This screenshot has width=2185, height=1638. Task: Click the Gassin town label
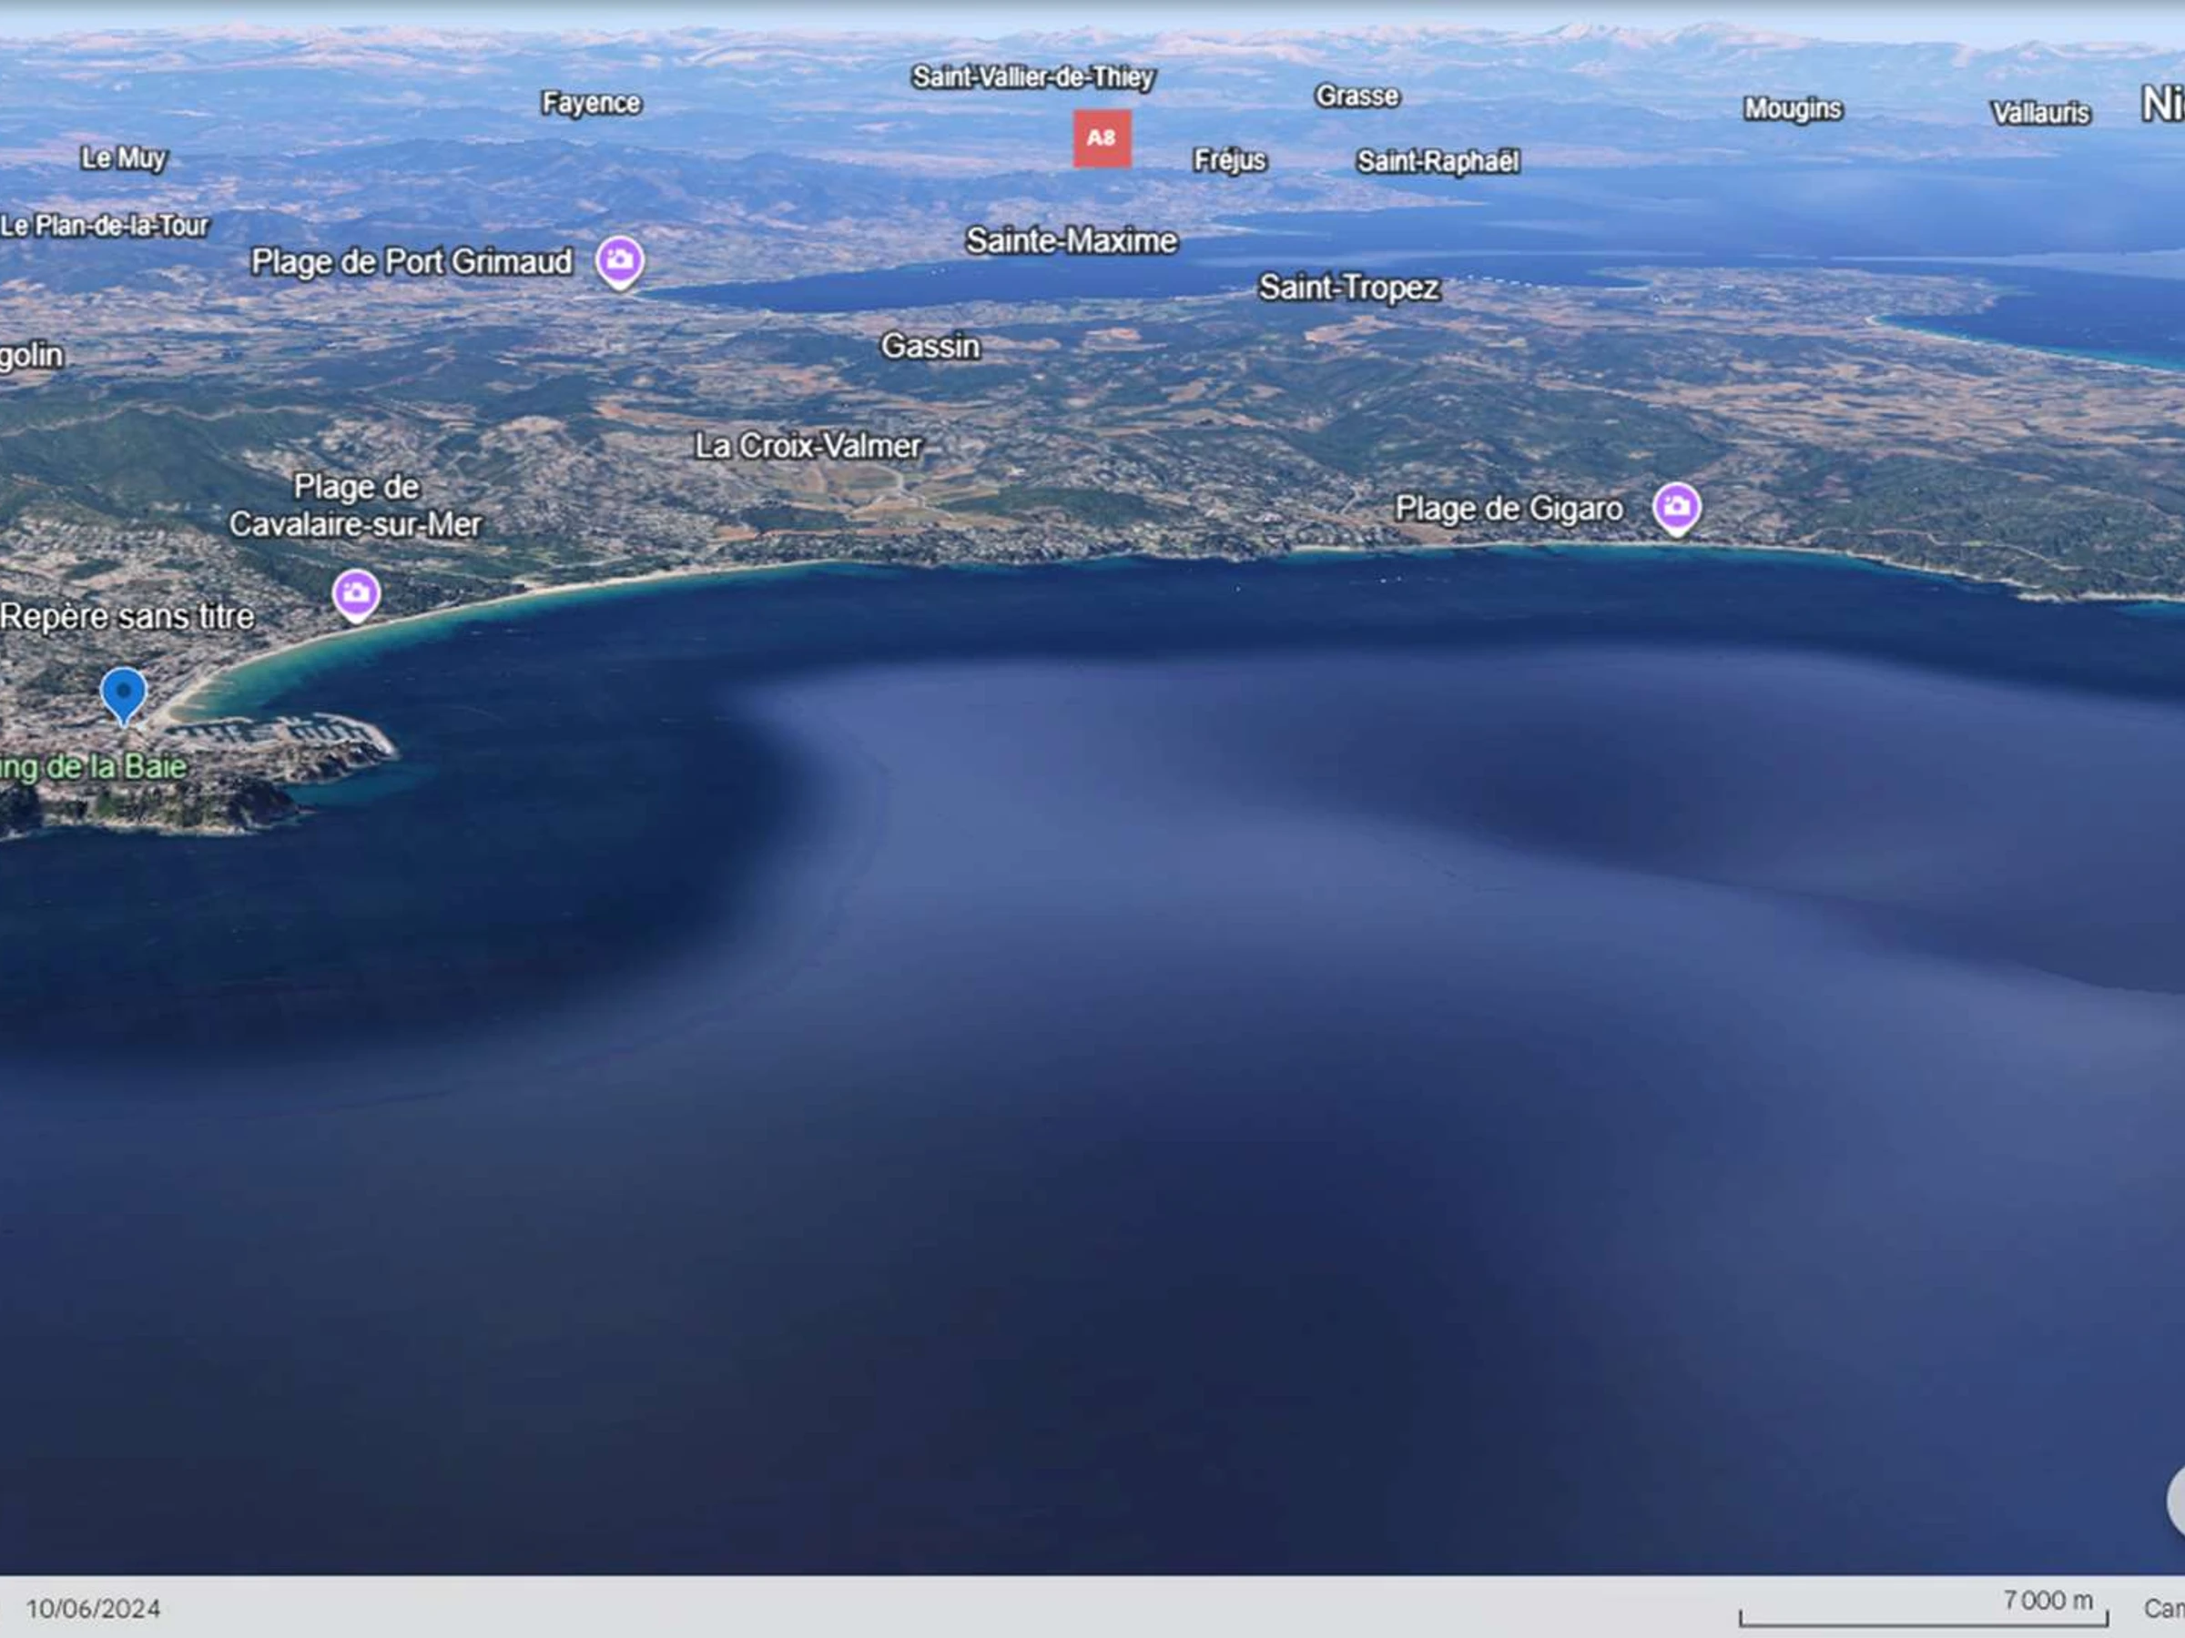click(930, 346)
